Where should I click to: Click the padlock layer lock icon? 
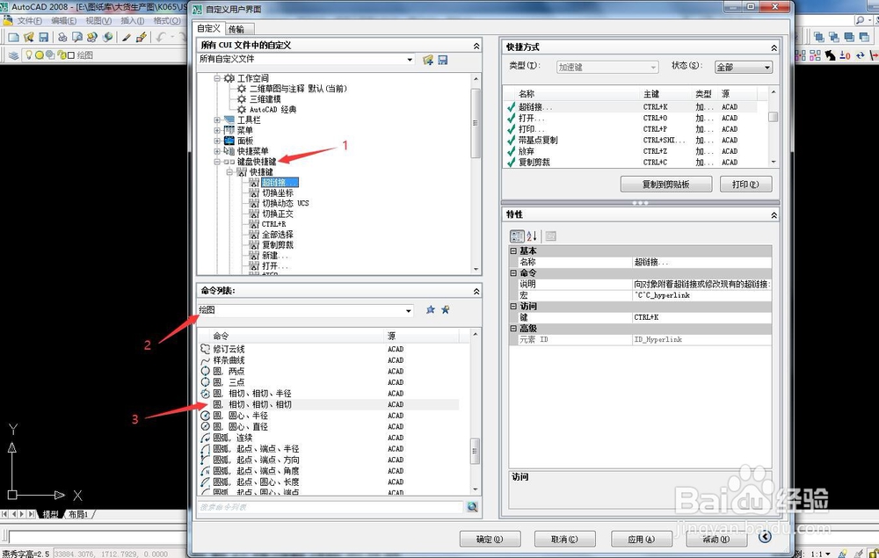[x=62, y=54]
